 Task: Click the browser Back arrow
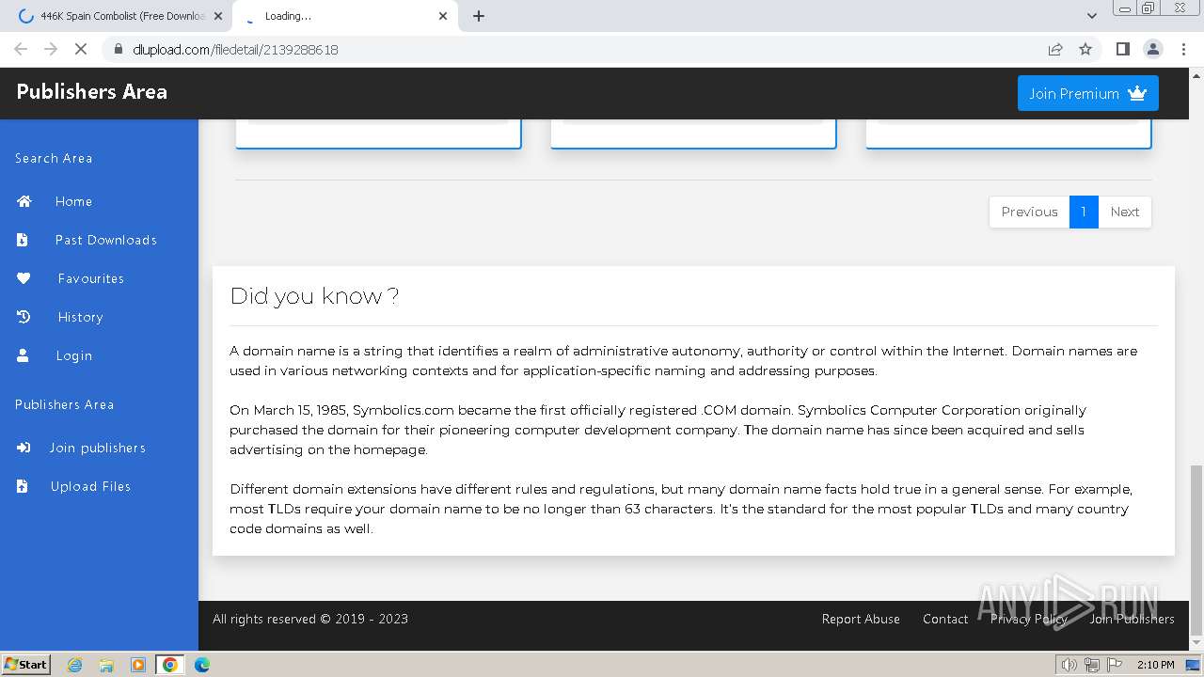click(x=21, y=49)
